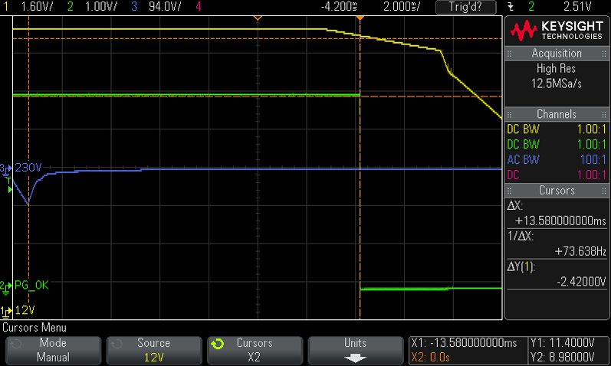Click the green trigger level marker T
Image resolution: width=611 pixels, height=366 pixels.
coord(9,186)
